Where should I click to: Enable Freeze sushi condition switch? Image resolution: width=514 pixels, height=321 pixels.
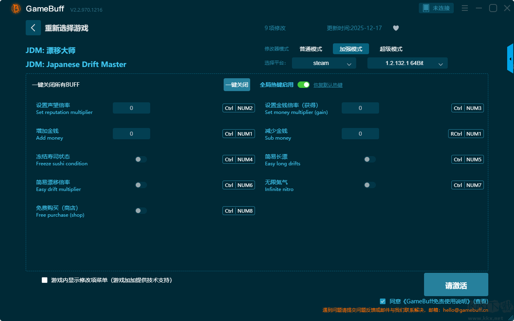[x=141, y=159]
